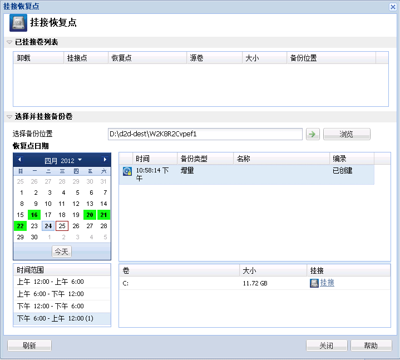Collapse the 已挂接卷列表 section

(9, 42)
